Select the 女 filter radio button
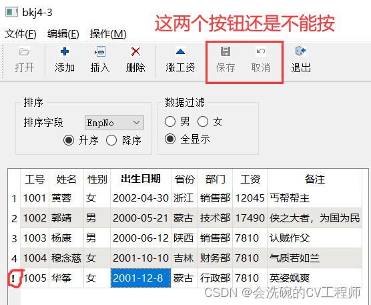The image size is (371, 305). coord(203,121)
